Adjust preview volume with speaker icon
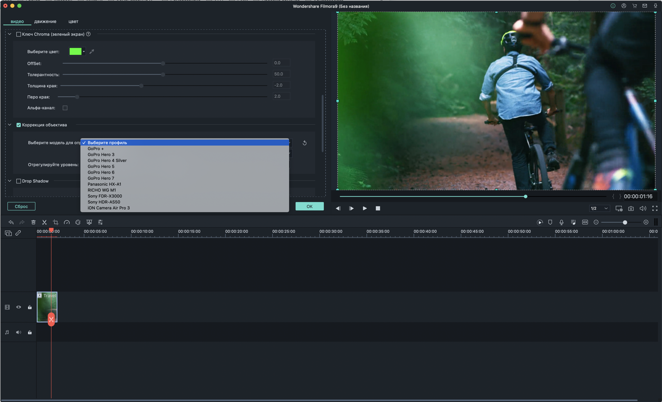662x402 pixels. 643,209
